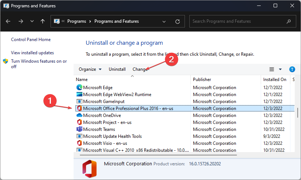The width and height of the screenshot is (301, 180).
Task: Click the Control Panel icon in address bar
Action: [57, 21]
